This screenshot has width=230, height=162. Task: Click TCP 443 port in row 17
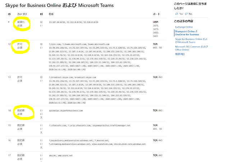click(x=157, y=155)
